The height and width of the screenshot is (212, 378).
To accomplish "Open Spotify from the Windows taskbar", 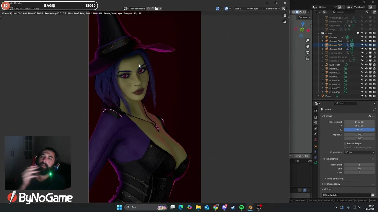I will (x=242, y=207).
